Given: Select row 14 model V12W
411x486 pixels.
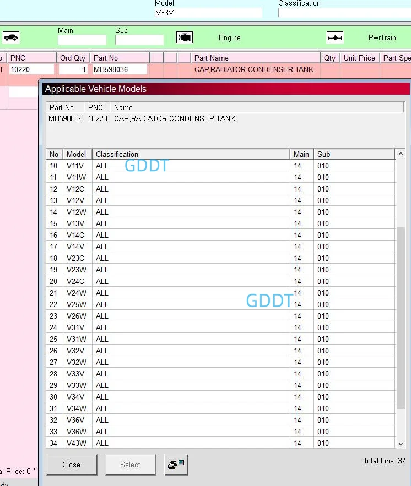Looking at the screenshot, I should pyautogui.click(x=220, y=212).
